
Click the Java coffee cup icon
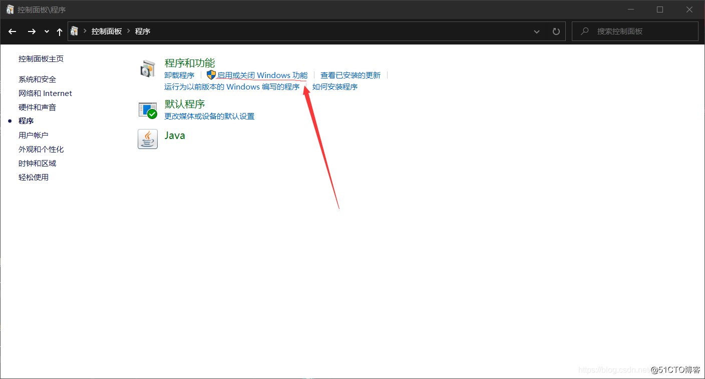tap(148, 139)
